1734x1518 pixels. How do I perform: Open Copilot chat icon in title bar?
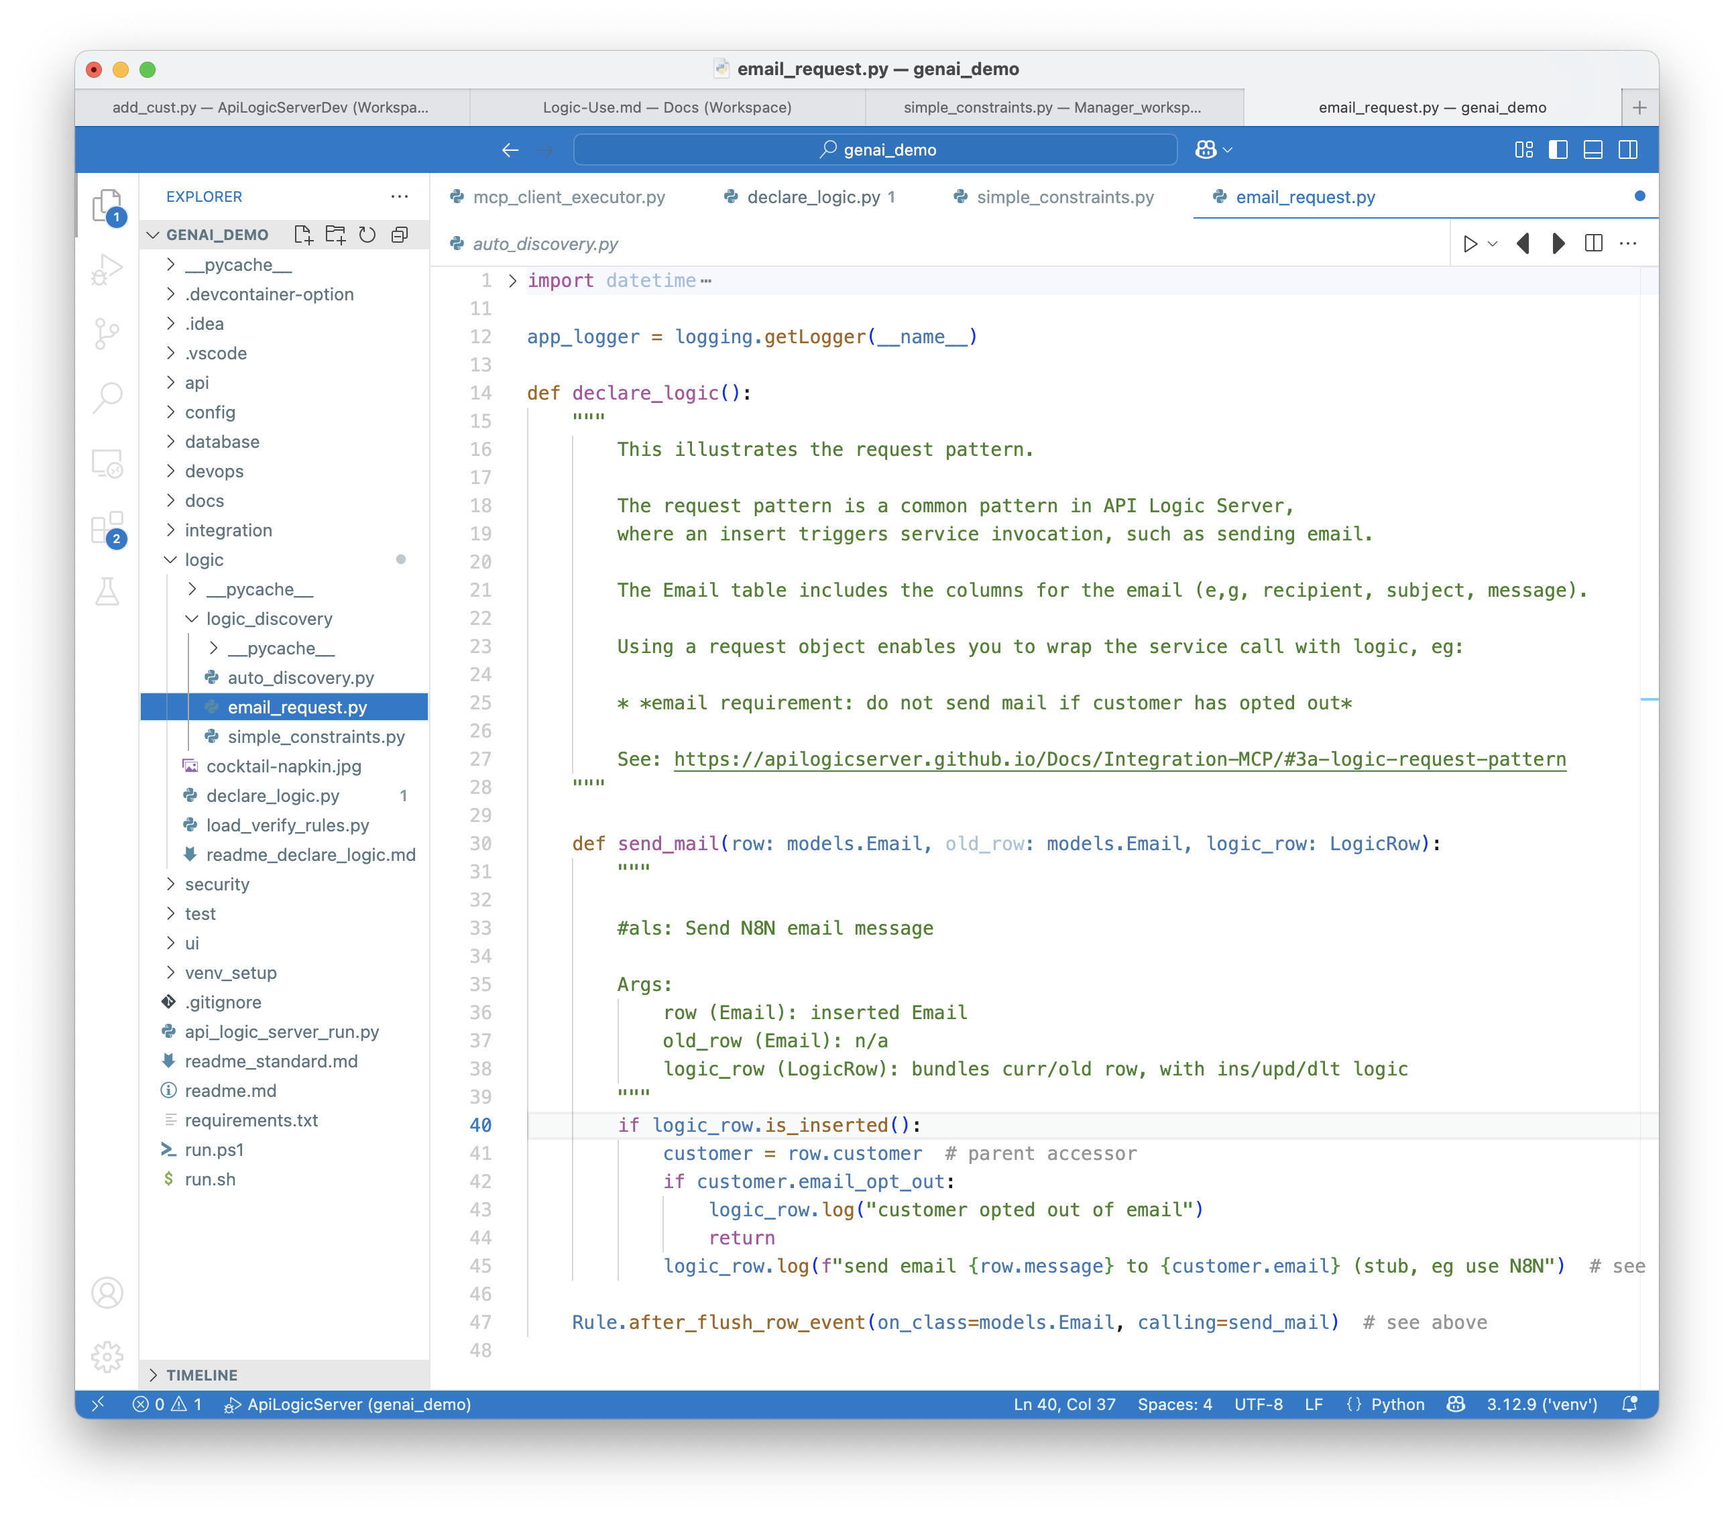[x=1206, y=150]
